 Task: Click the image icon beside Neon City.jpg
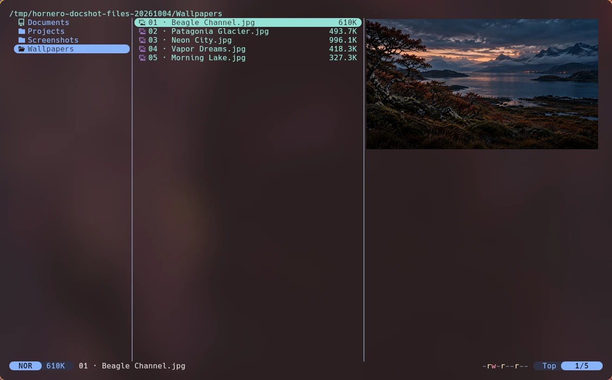[142, 40]
